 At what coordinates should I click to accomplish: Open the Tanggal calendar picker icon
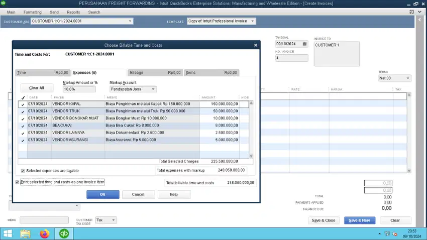pyautogui.click(x=304, y=44)
